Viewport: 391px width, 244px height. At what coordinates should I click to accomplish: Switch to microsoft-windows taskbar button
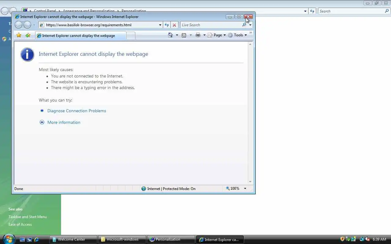(122, 239)
